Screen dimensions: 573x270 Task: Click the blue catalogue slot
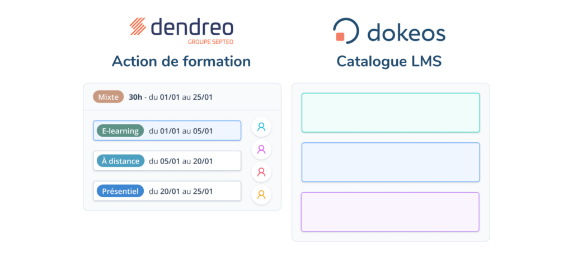tap(391, 162)
